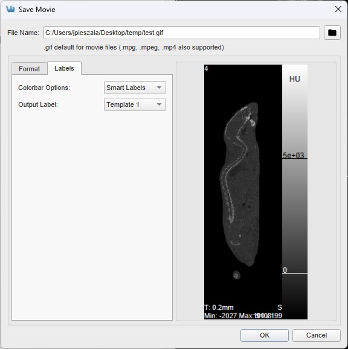Viewport: 348px width, 349px height.
Task: Click the CT scan preview image
Action: click(x=243, y=192)
